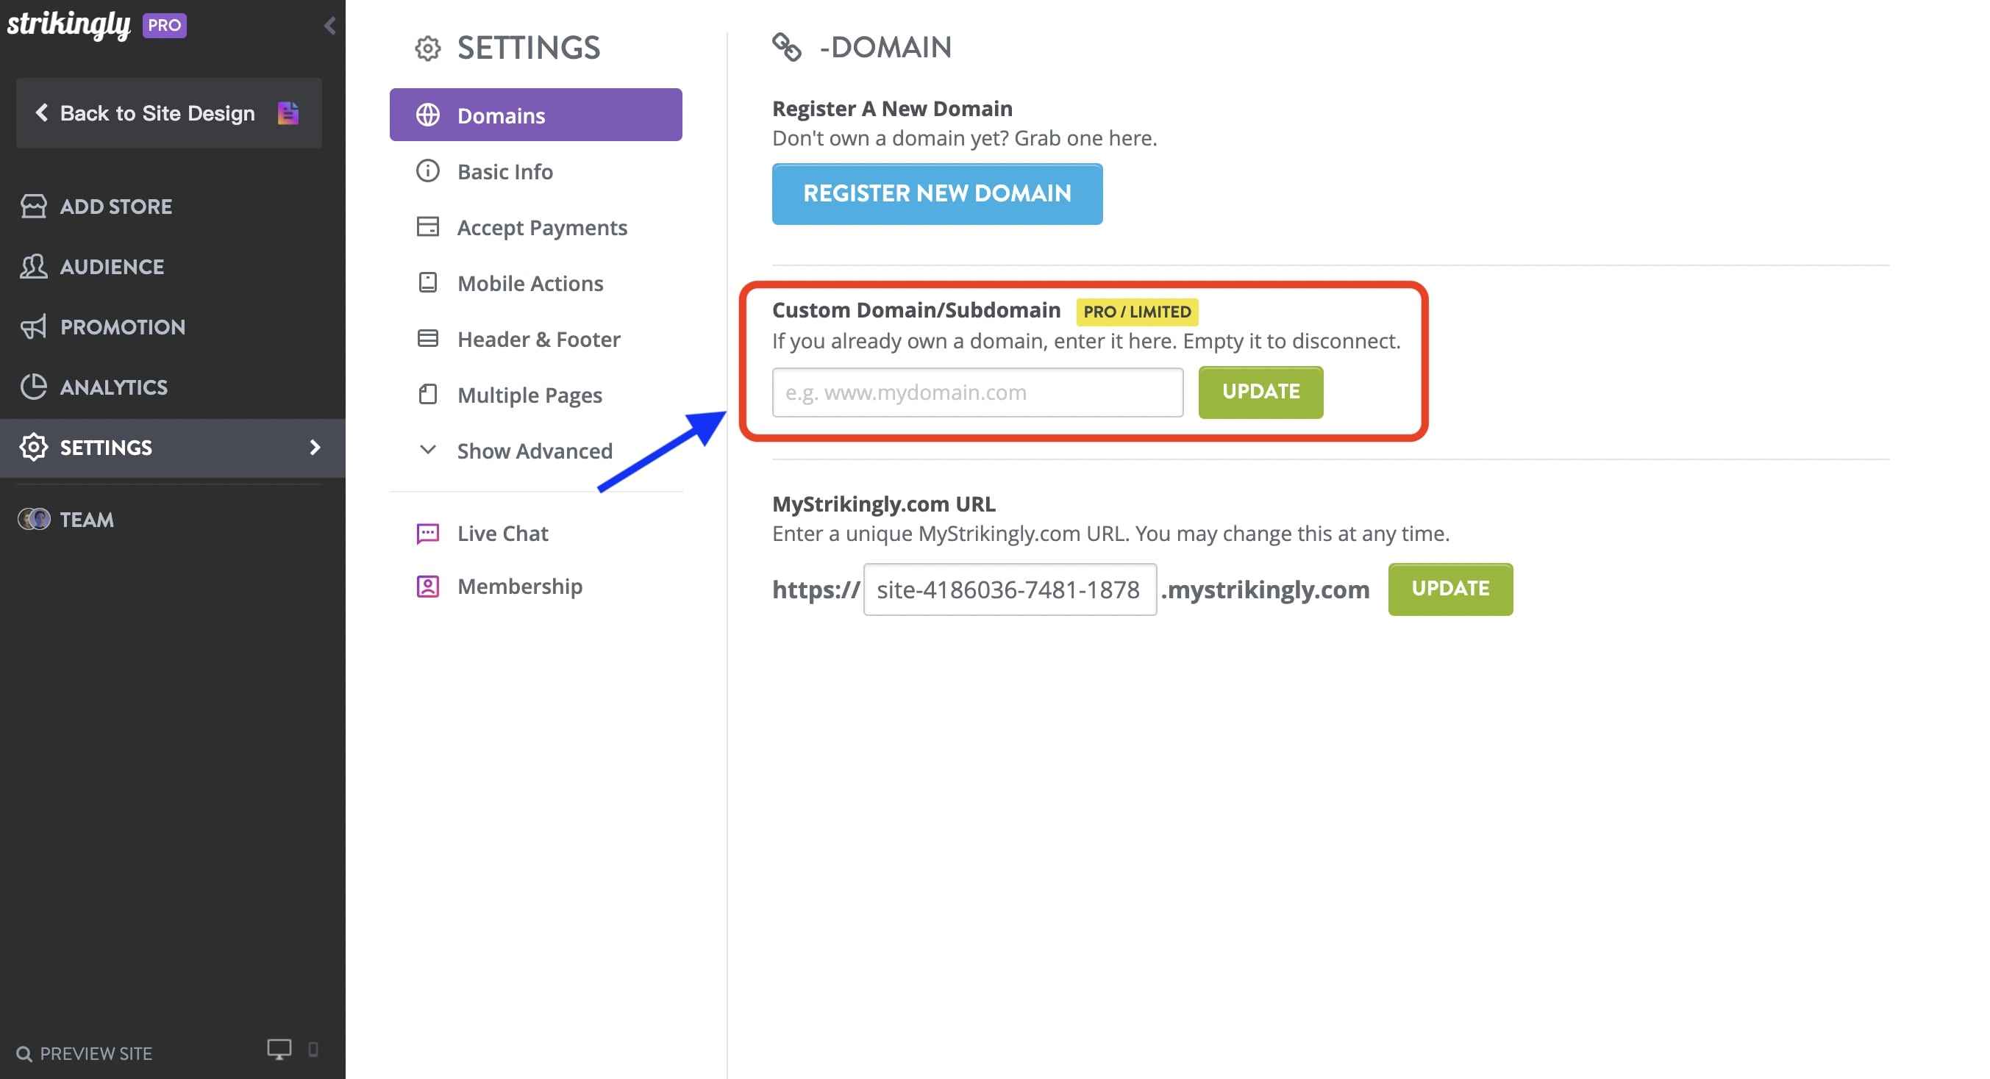Screen dimensions: 1990x1079
Task: Click the custom domain input field
Action: (977, 392)
